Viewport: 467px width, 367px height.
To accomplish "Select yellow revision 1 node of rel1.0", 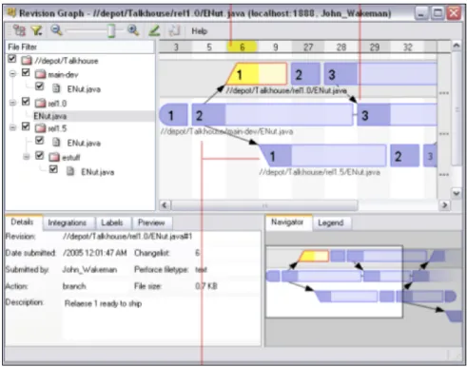I will [x=257, y=74].
